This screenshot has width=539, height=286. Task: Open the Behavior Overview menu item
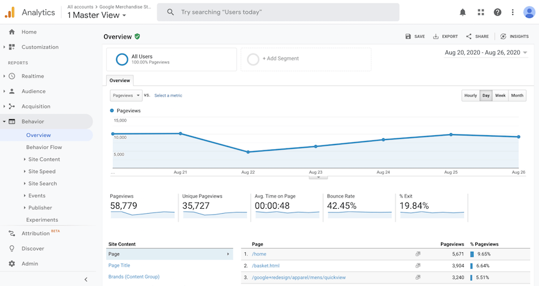[x=39, y=135]
